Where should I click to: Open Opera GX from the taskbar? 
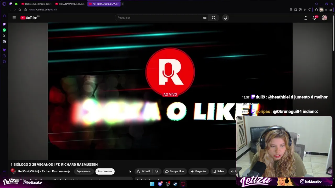(x=183, y=184)
